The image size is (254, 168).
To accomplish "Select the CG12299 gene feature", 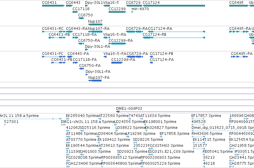I will pos(117,12).
